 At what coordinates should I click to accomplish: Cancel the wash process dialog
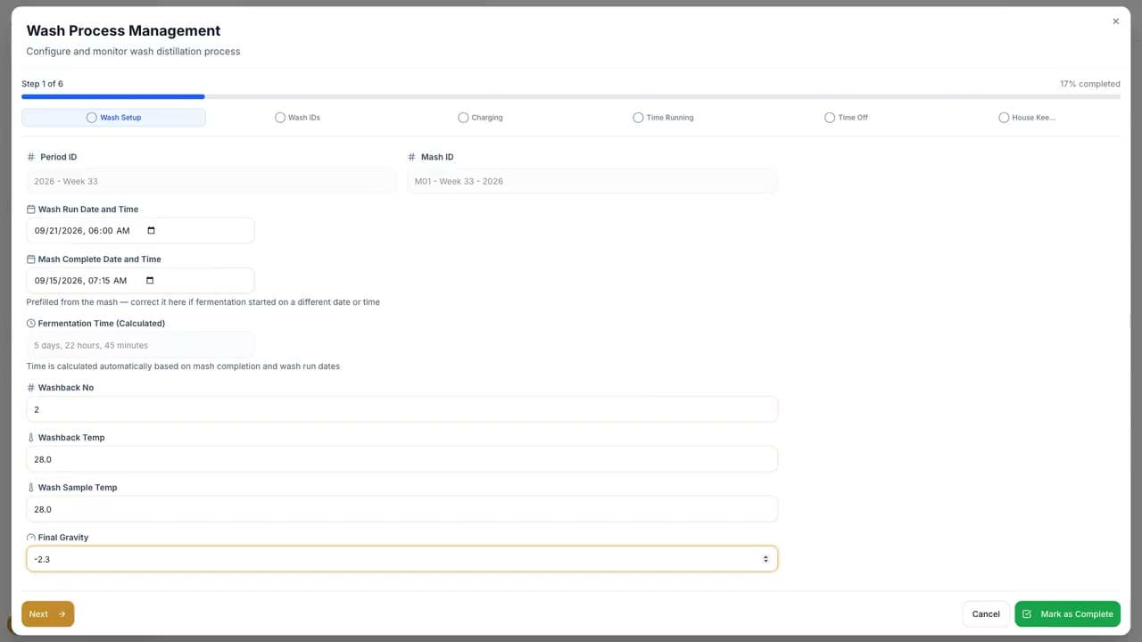click(986, 614)
